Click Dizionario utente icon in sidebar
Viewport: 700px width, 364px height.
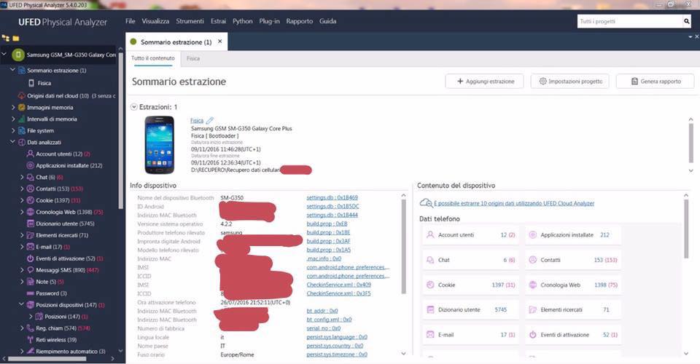pos(31,223)
